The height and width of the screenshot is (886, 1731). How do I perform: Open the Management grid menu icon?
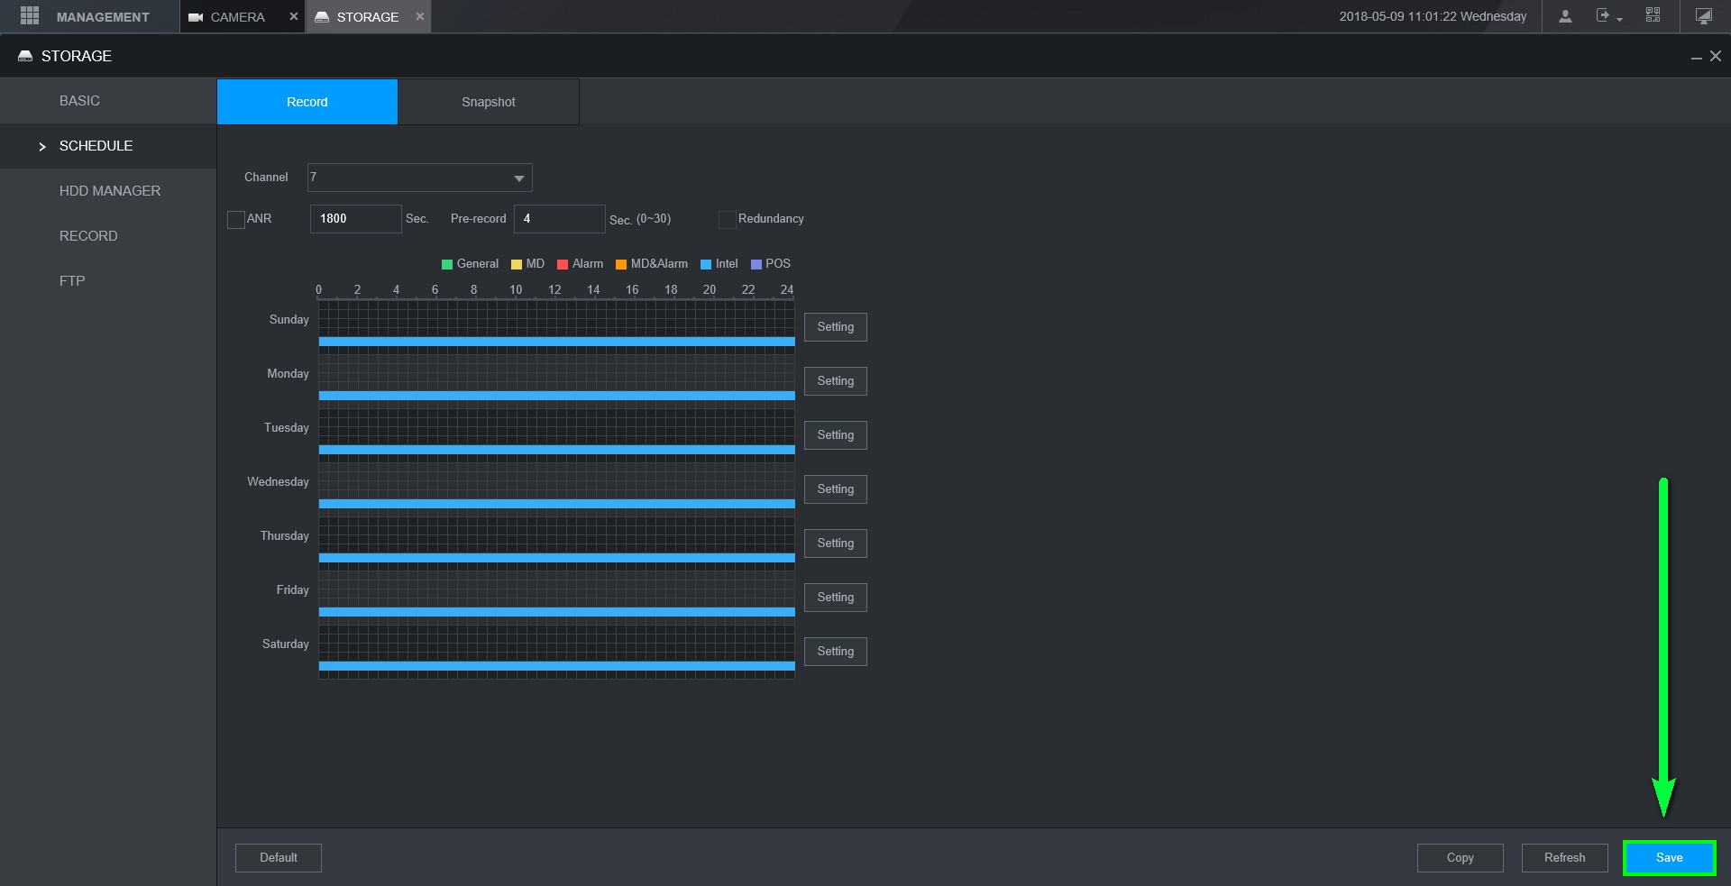(x=29, y=16)
